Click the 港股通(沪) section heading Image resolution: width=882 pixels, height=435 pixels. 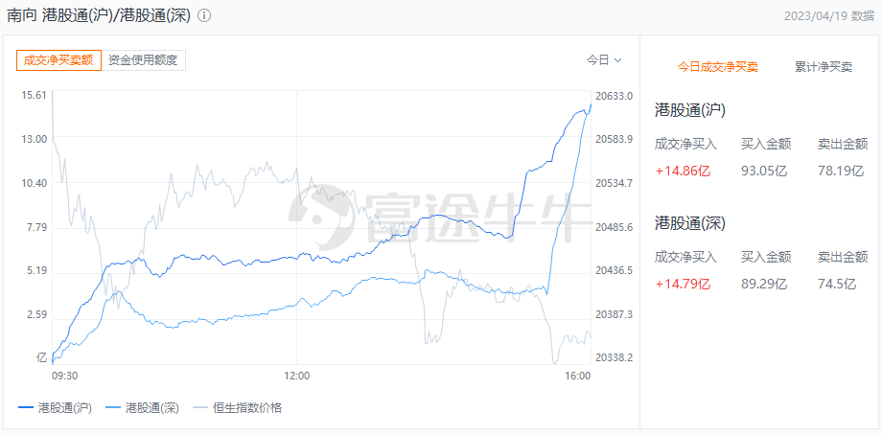(690, 110)
